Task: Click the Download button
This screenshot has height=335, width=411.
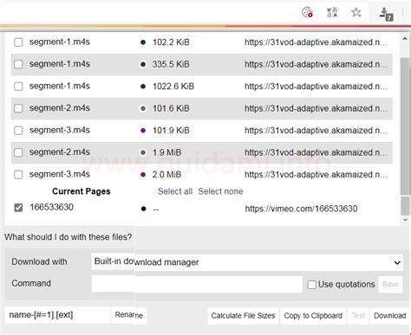Action: coord(390,316)
